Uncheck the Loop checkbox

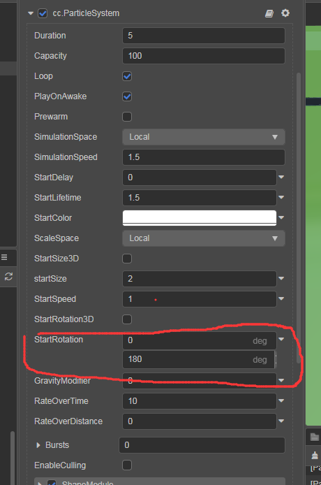(x=127, y=76)
